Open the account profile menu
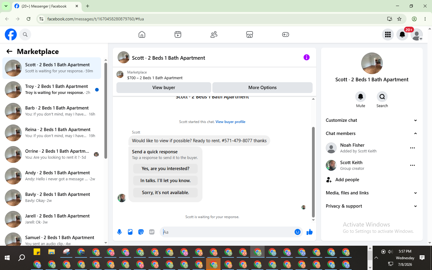Image resolution: width=432 pixels, height=270 pixels. tap(417, 34)
